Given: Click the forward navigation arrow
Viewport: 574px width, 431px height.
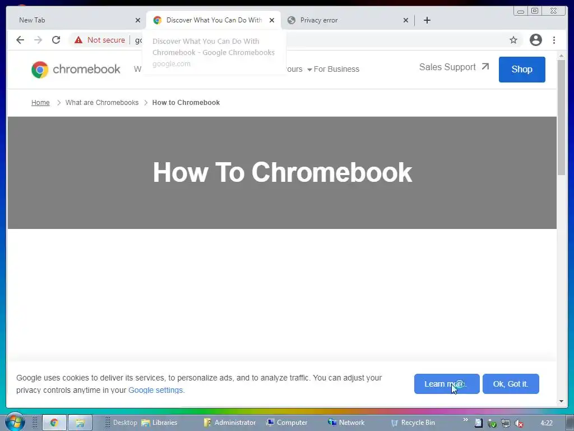Looking at the screenshot, I should [38, 40].
